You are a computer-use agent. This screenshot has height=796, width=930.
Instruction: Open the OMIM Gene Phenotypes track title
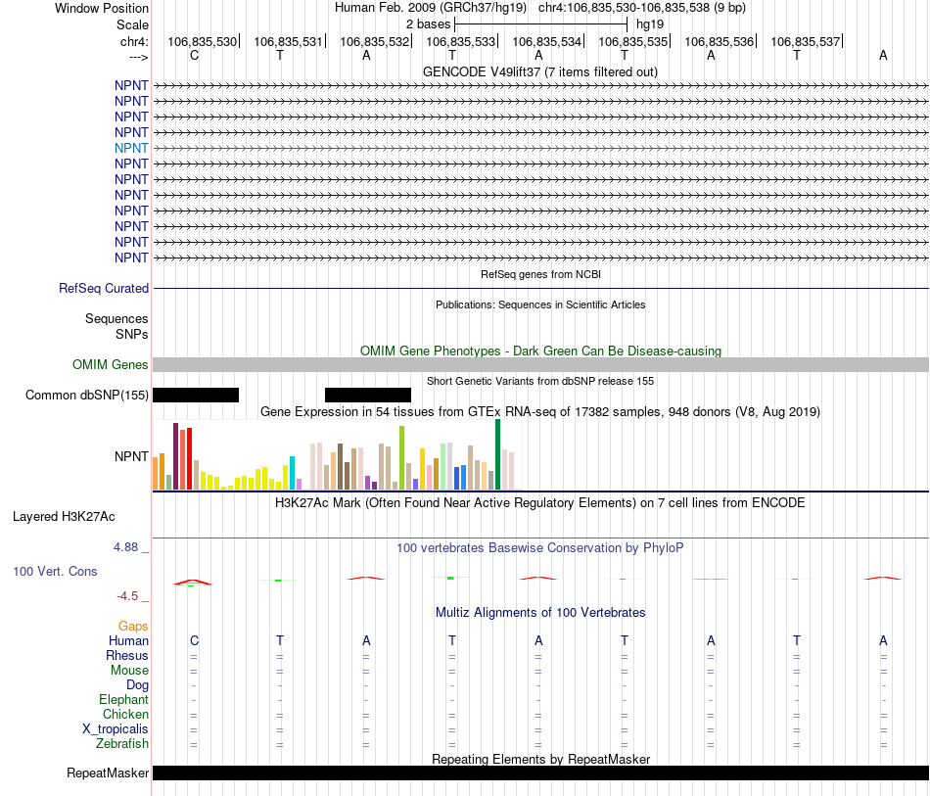pyautogui.click(x=540, y=351)
